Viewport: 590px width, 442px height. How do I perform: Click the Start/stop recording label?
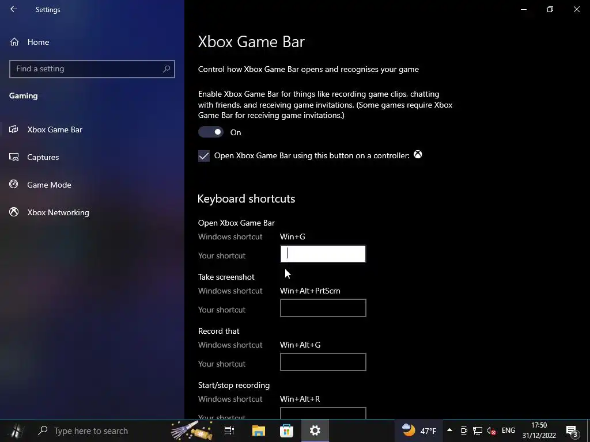pyautogui.click(x=234, y=385)
